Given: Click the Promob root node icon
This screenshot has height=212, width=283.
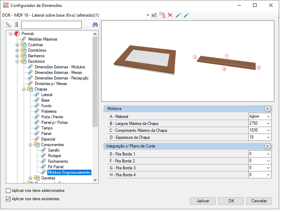Looking at the screenshot, I should point(17,34).
